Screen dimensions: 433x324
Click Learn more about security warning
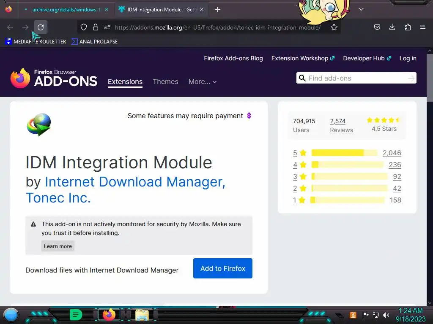coord(58,246)
